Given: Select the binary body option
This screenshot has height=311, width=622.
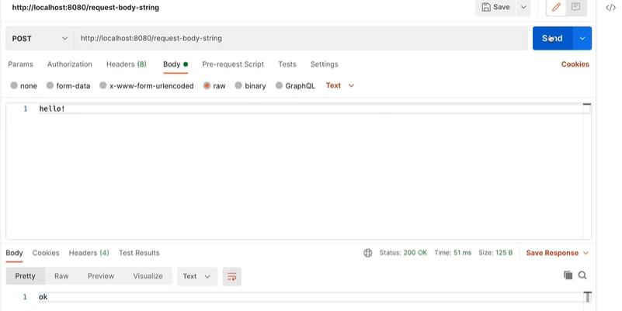Looking at the screenshot, I should point(250,85).
